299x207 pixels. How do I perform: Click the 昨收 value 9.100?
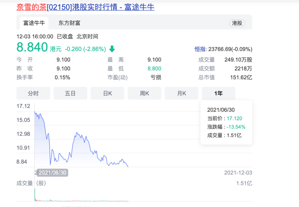pos(63,68)
